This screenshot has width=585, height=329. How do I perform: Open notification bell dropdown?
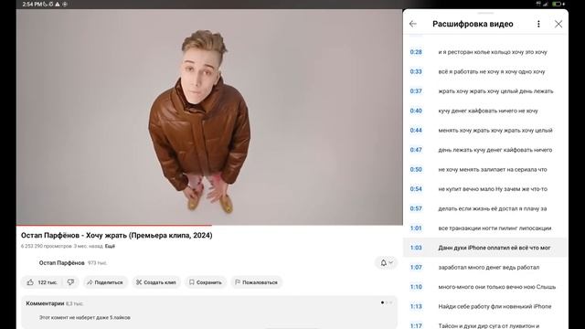click(x=386, y=262)
